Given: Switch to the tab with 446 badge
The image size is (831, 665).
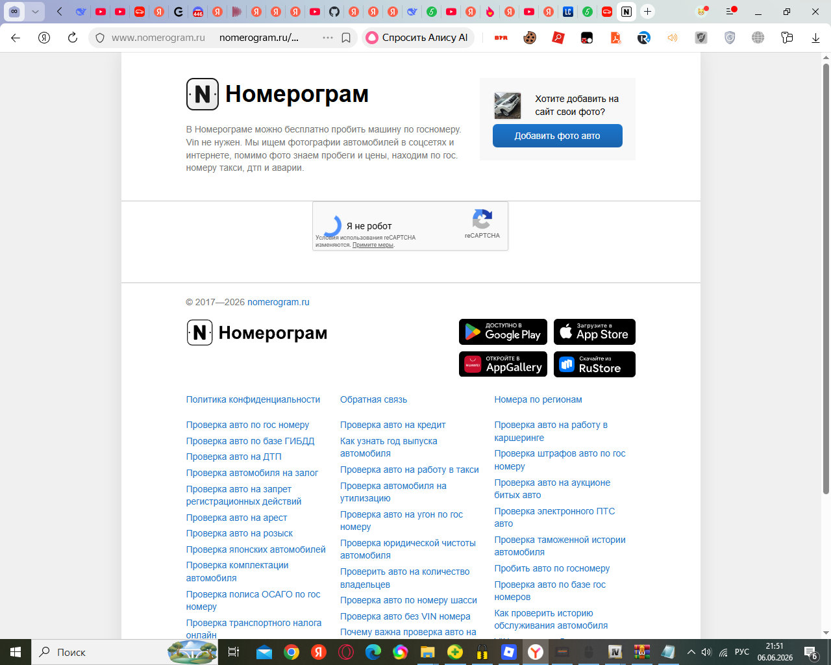Looking at the screenshot, I should point(198,12).
